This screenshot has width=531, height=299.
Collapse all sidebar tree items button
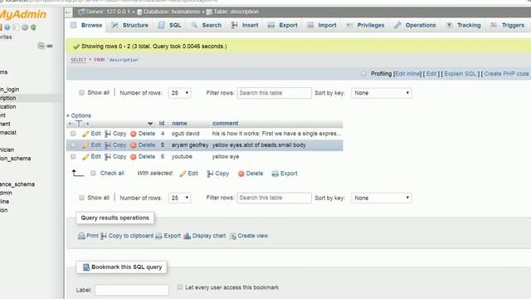coord(41,46)
